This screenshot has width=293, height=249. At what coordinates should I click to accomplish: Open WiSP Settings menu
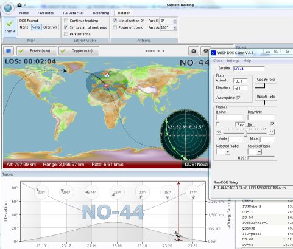coord(233,61)
